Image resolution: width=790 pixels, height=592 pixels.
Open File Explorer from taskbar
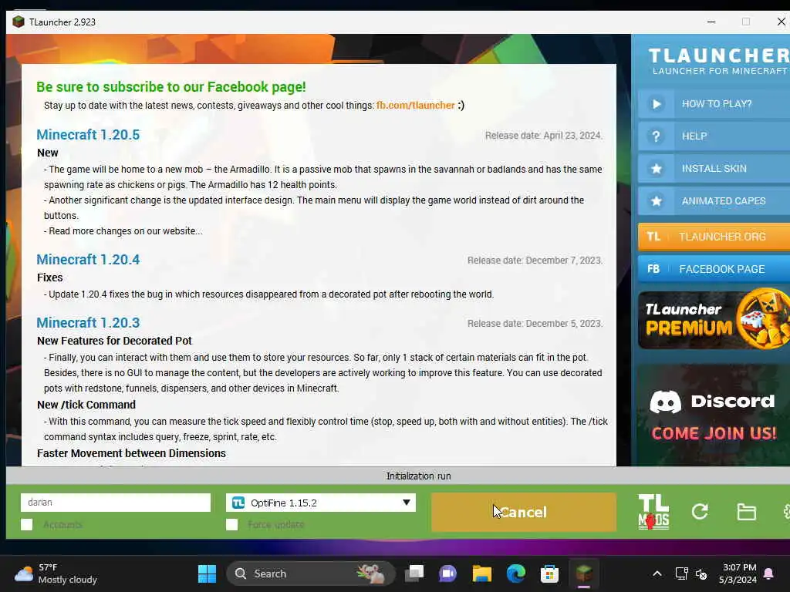[x=481, y=573]
